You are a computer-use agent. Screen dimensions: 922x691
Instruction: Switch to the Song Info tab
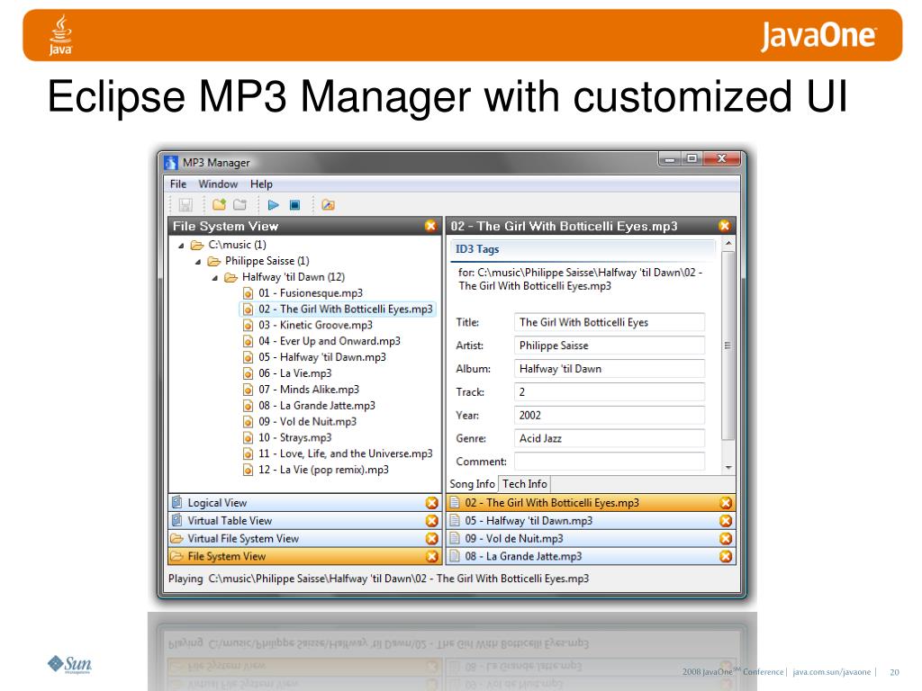click(x=472, y=483)
